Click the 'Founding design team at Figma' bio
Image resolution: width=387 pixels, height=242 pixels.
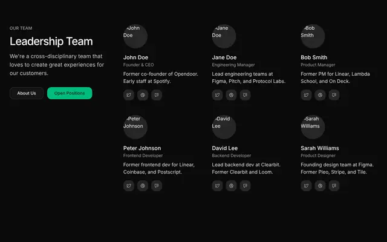pos(337,168)
